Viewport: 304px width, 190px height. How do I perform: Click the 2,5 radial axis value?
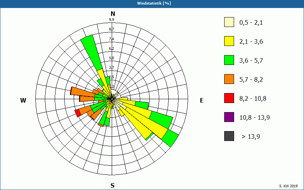[x=111, y=77]
